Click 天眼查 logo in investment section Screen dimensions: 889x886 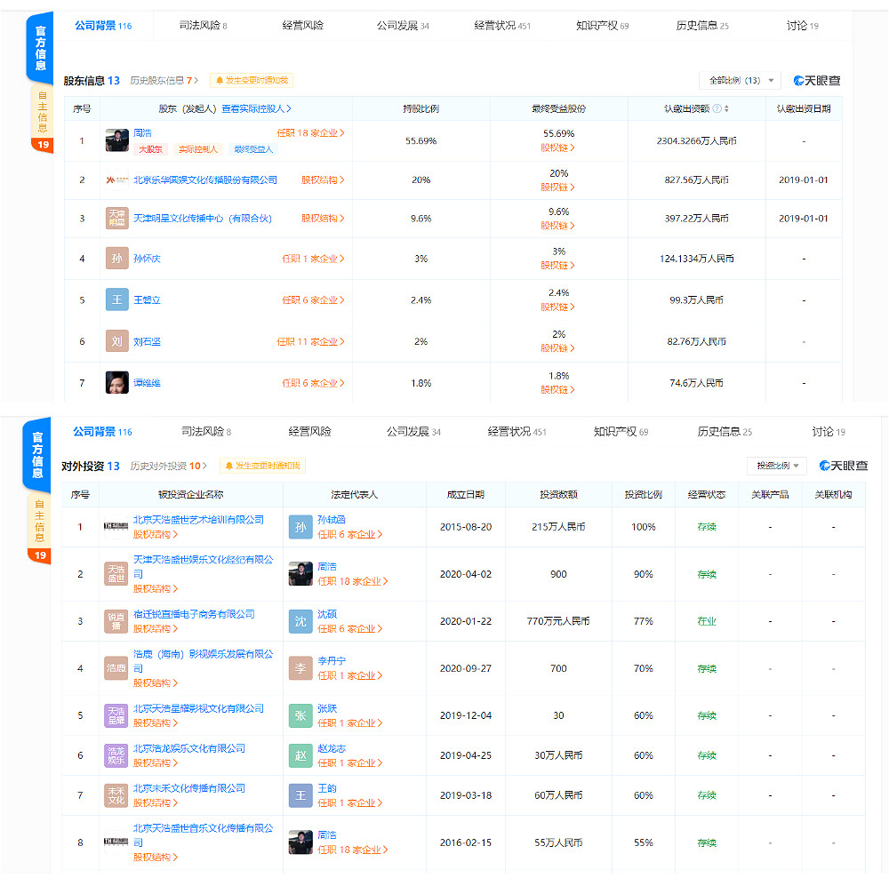(843, 466)
